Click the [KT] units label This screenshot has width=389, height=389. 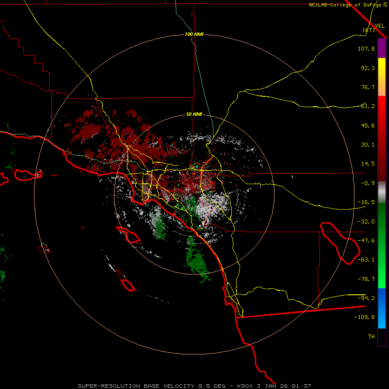[369, 30]
